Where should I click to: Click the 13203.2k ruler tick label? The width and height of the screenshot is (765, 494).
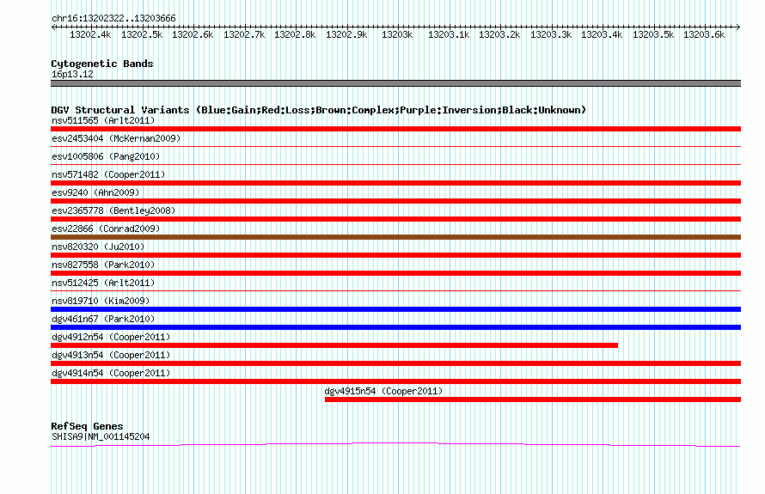(x=499, y=34)
